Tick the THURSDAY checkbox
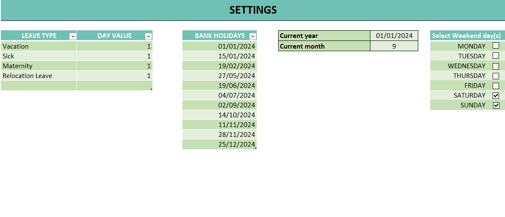The width and height of the screenshot is (505, 217). click(496, 76)
